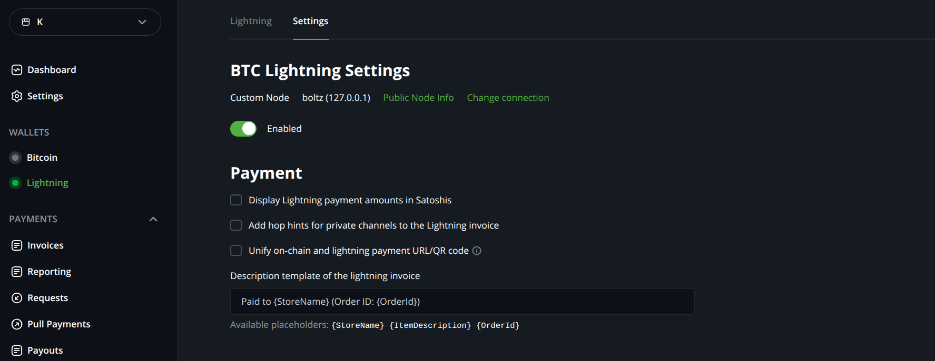Check Display Lightning payment amounts in Satoshis
Screen dimensions: 935x361
click(x=236, y=200)
